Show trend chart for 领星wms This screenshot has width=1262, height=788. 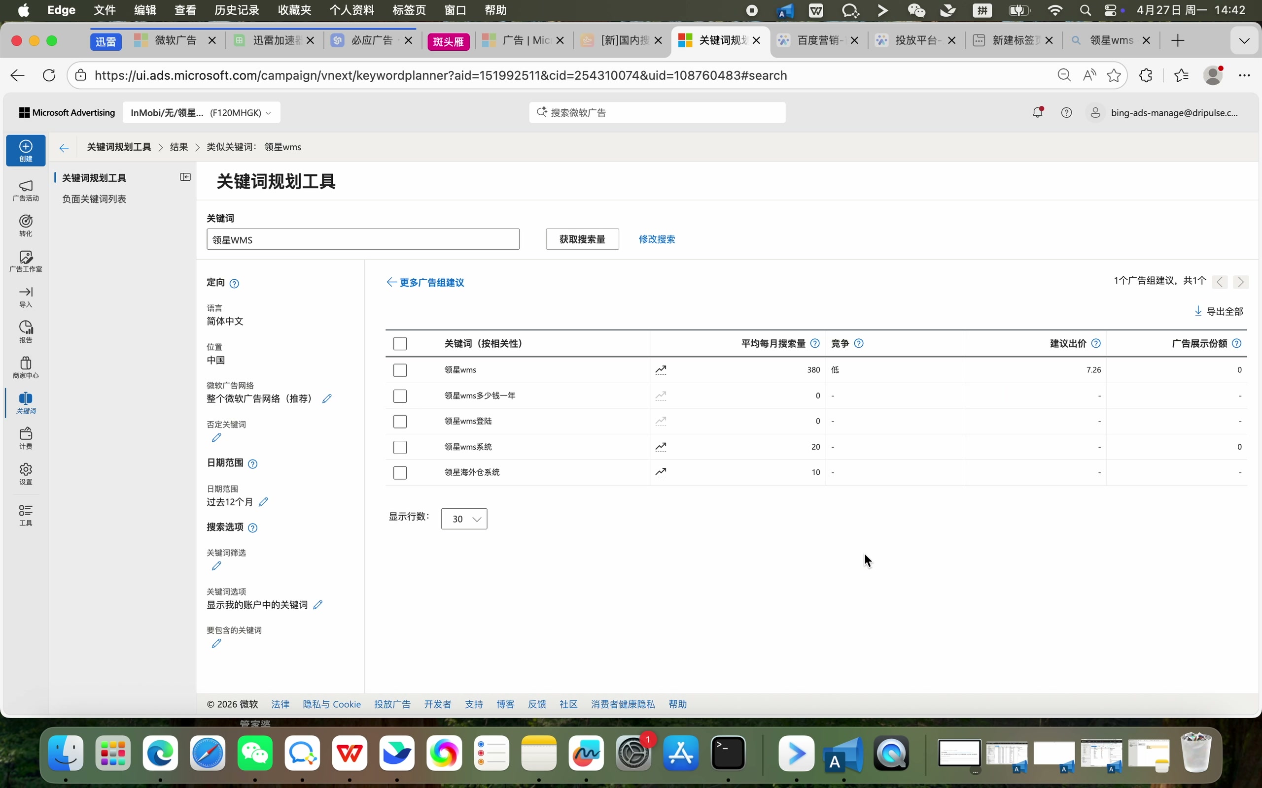click(x=661, y=369)
